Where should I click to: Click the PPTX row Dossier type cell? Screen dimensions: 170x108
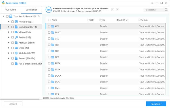point(104,63)
